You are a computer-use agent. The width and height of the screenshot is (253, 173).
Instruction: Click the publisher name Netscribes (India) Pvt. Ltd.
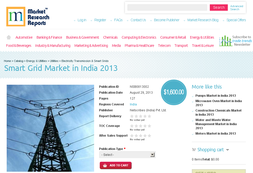pyautogui.click(x=148, y=110)
